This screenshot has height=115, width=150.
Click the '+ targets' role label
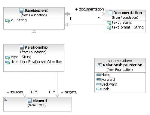[69, 92]
